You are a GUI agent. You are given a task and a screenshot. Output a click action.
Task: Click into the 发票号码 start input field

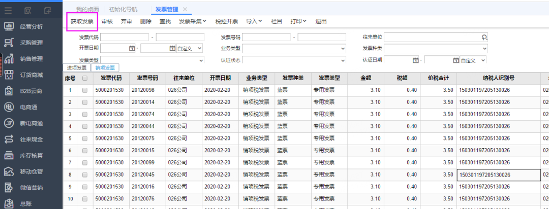click(x=266, y=37)
